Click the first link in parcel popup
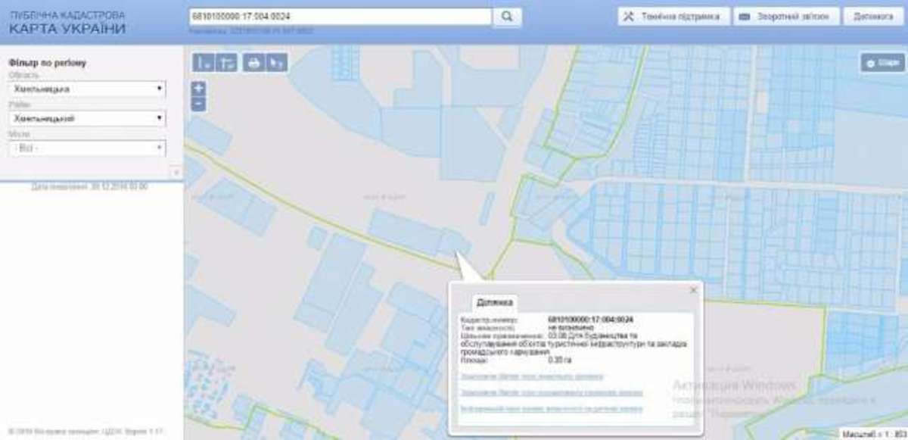This screenshot has height=440, width=908. 531,376
